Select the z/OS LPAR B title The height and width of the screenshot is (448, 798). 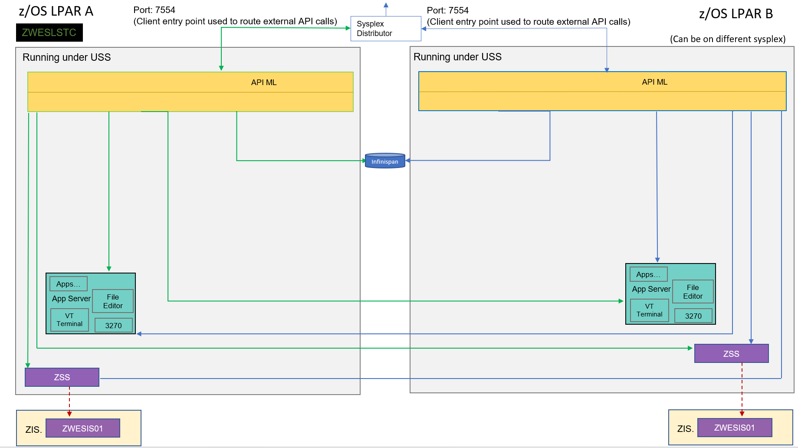click(736, 14)
